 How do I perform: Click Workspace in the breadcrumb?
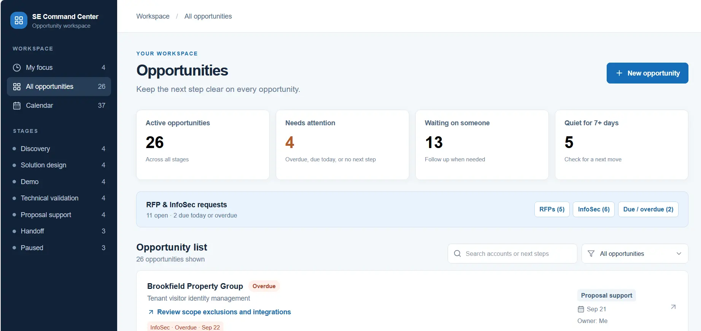click(153, 16)
